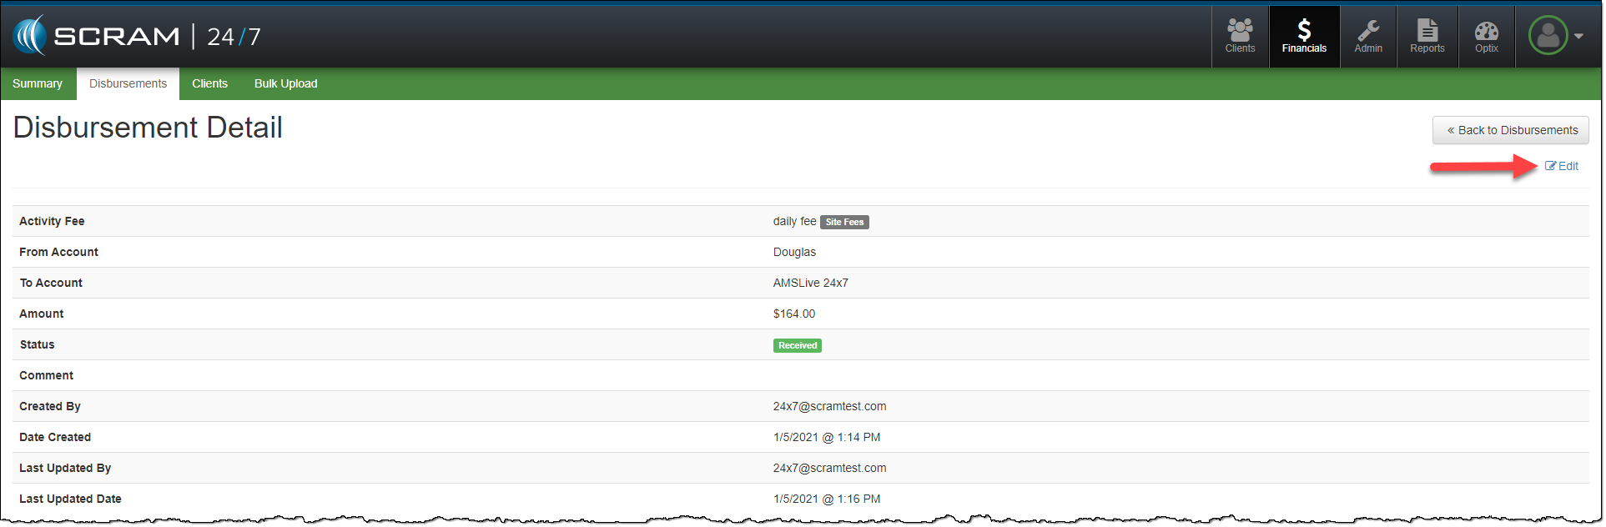1606x527 pixels.
Task: Click the green Received status badge
Action: 797,345
